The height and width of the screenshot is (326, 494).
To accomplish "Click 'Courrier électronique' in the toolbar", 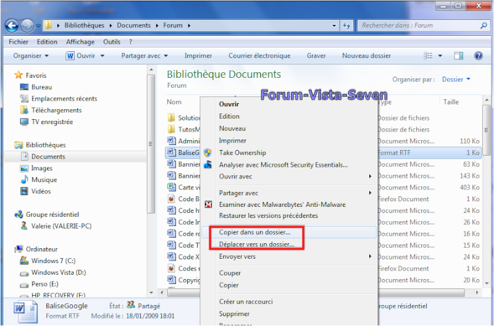I will pos(259,56).
